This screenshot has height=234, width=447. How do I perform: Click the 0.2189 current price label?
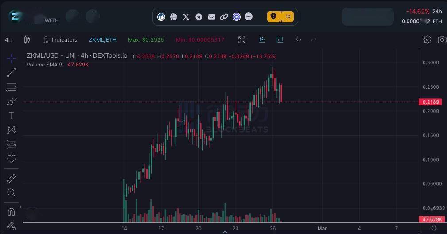coord(431,102)
